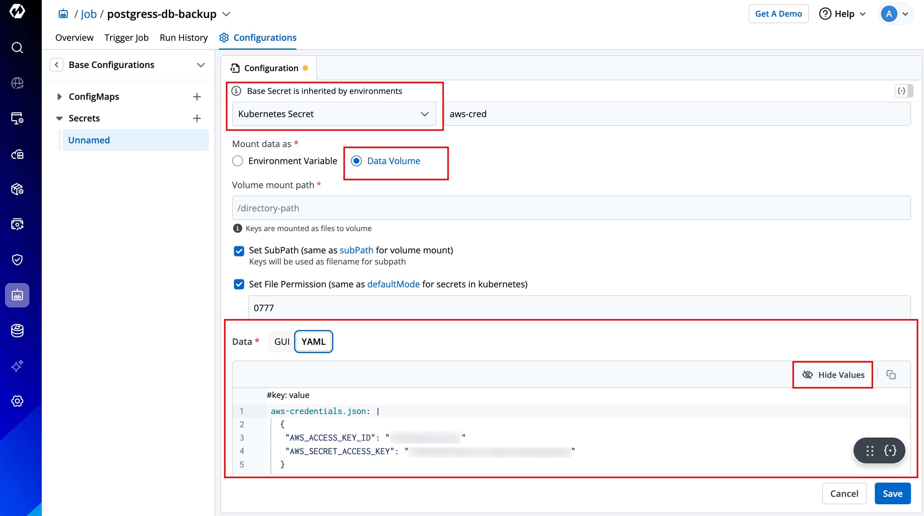Click the Volume mount path field
The image size is (924, 516).
(571, 208)
